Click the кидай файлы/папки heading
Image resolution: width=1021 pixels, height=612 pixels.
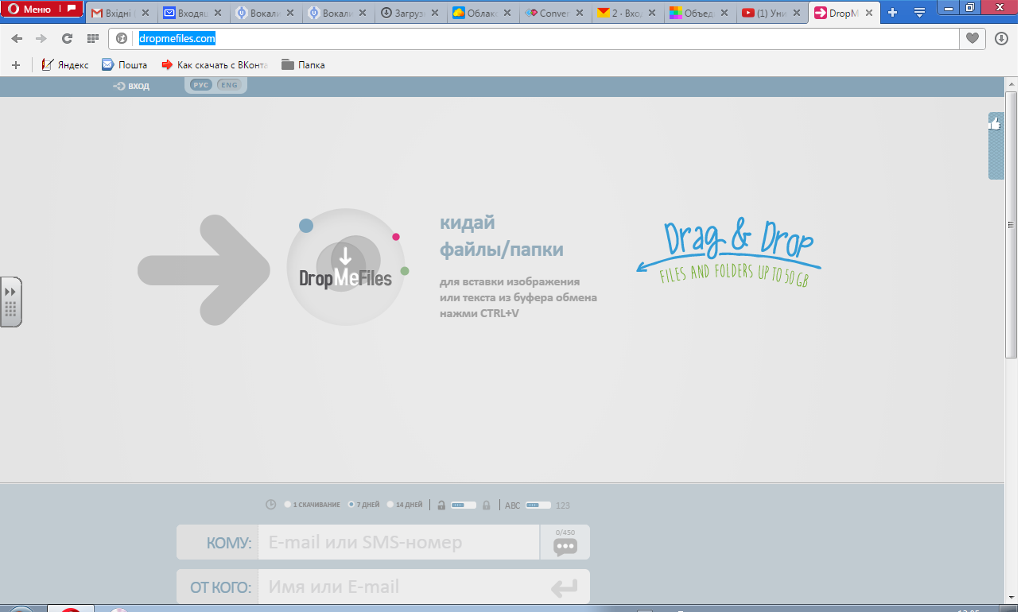(502, 236)
